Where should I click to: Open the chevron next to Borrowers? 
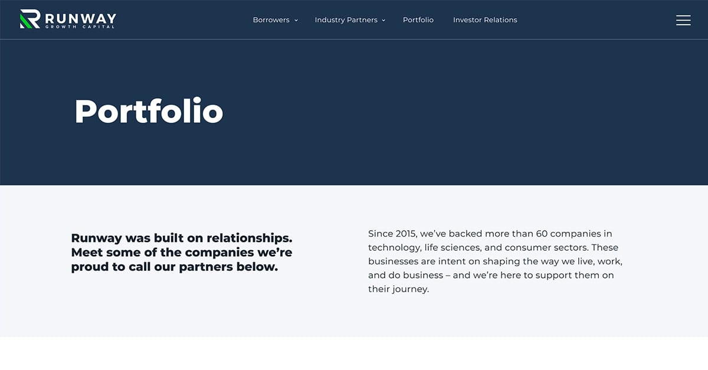click(296, 19)
